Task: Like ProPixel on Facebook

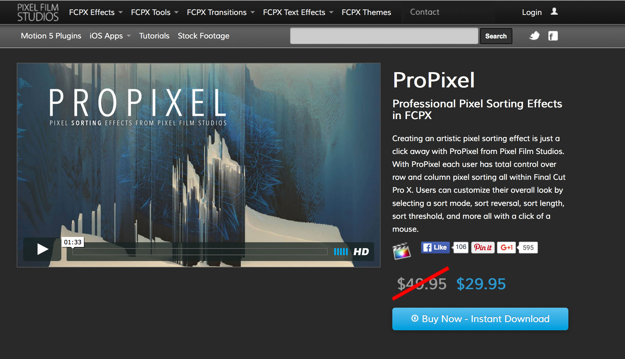Action: (435, 247)
